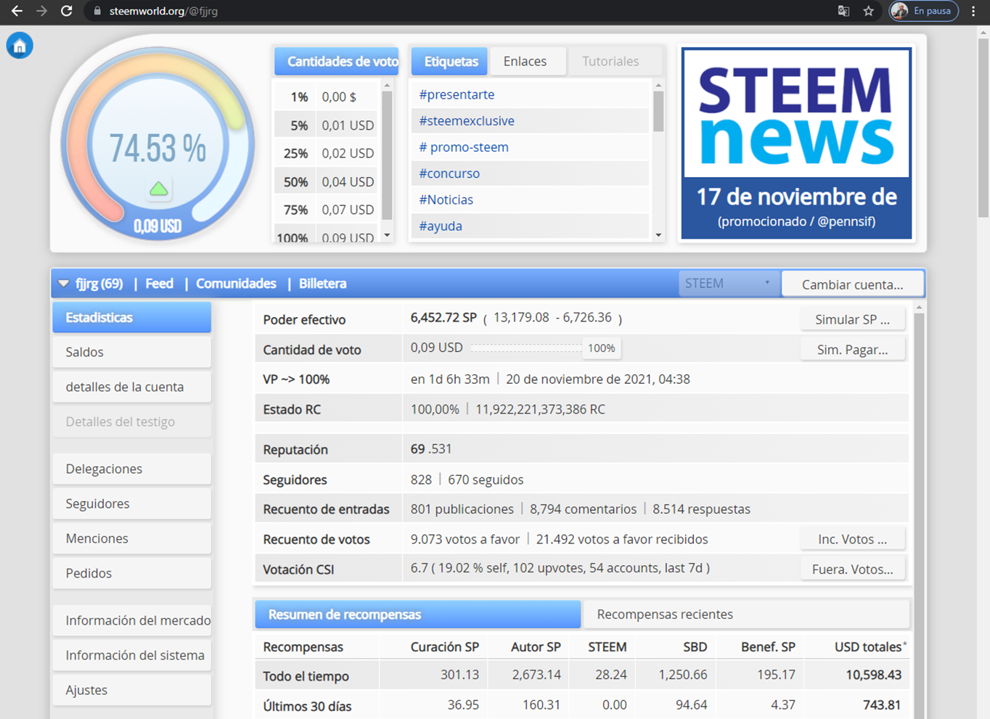
Task: Open the Google Translate page icon
Action: (843, 11)
